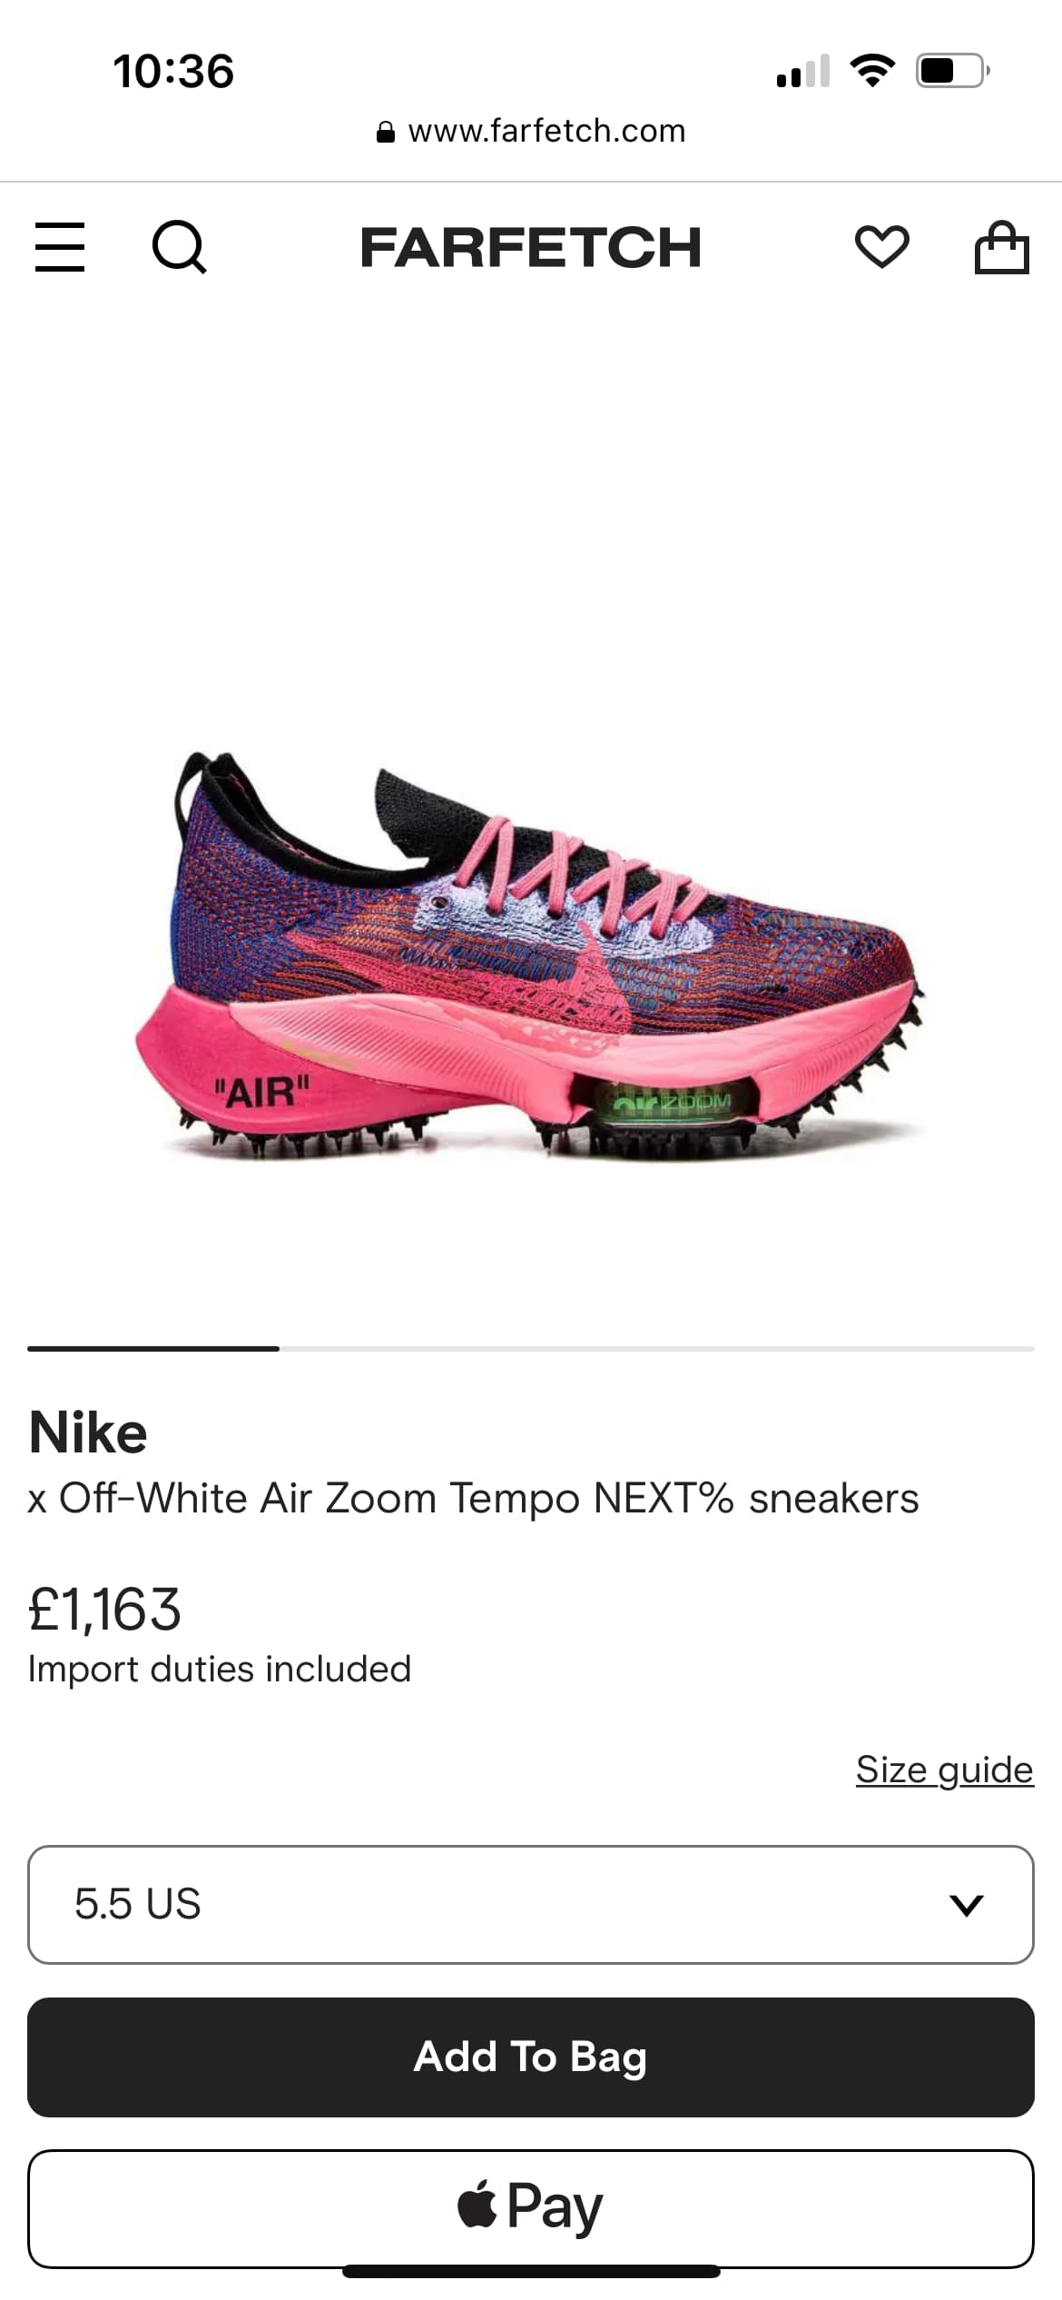Screen dimensions: 1062x2300
Task: Open the hamburger navigation menu
Action: coord(60,247)
